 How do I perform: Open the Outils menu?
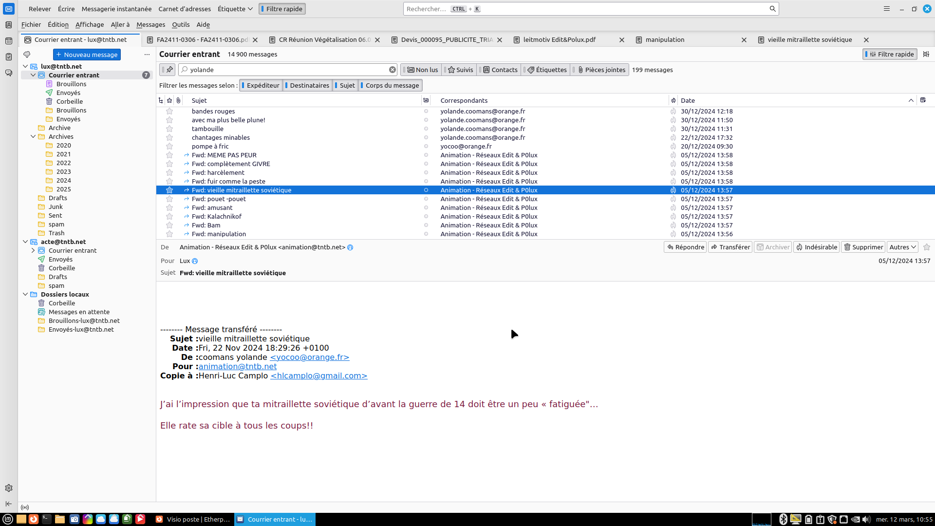pyautogui.click(x=181, y=24)
